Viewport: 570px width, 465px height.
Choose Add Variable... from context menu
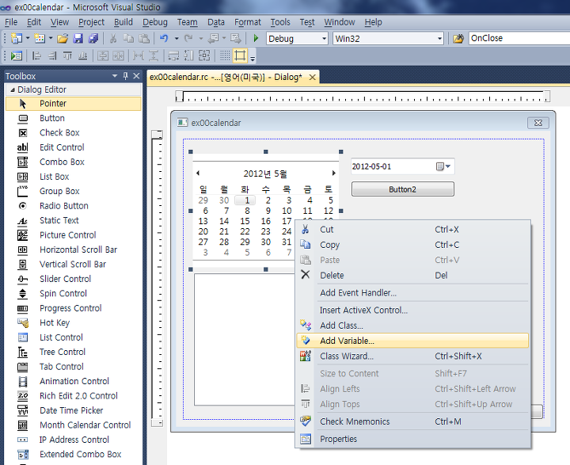tap(412, 341)
